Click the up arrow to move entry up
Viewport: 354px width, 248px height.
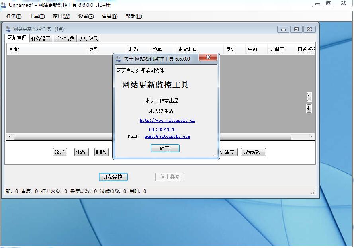tap(309, 96)
